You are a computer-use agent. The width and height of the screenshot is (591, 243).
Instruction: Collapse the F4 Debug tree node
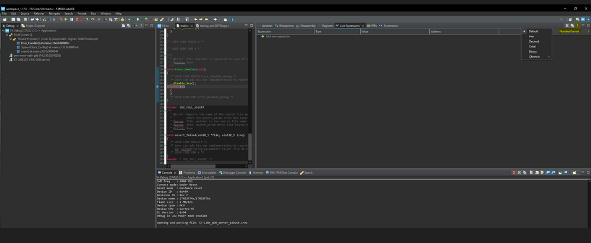click(x=3, y=31)
